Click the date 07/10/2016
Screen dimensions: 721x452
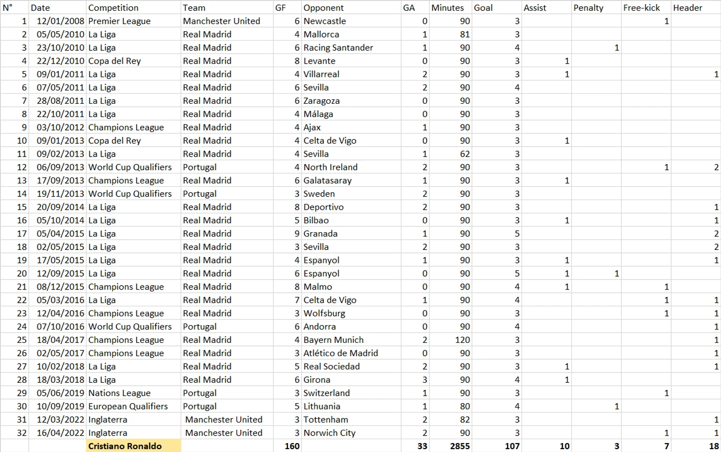[58, 327]
